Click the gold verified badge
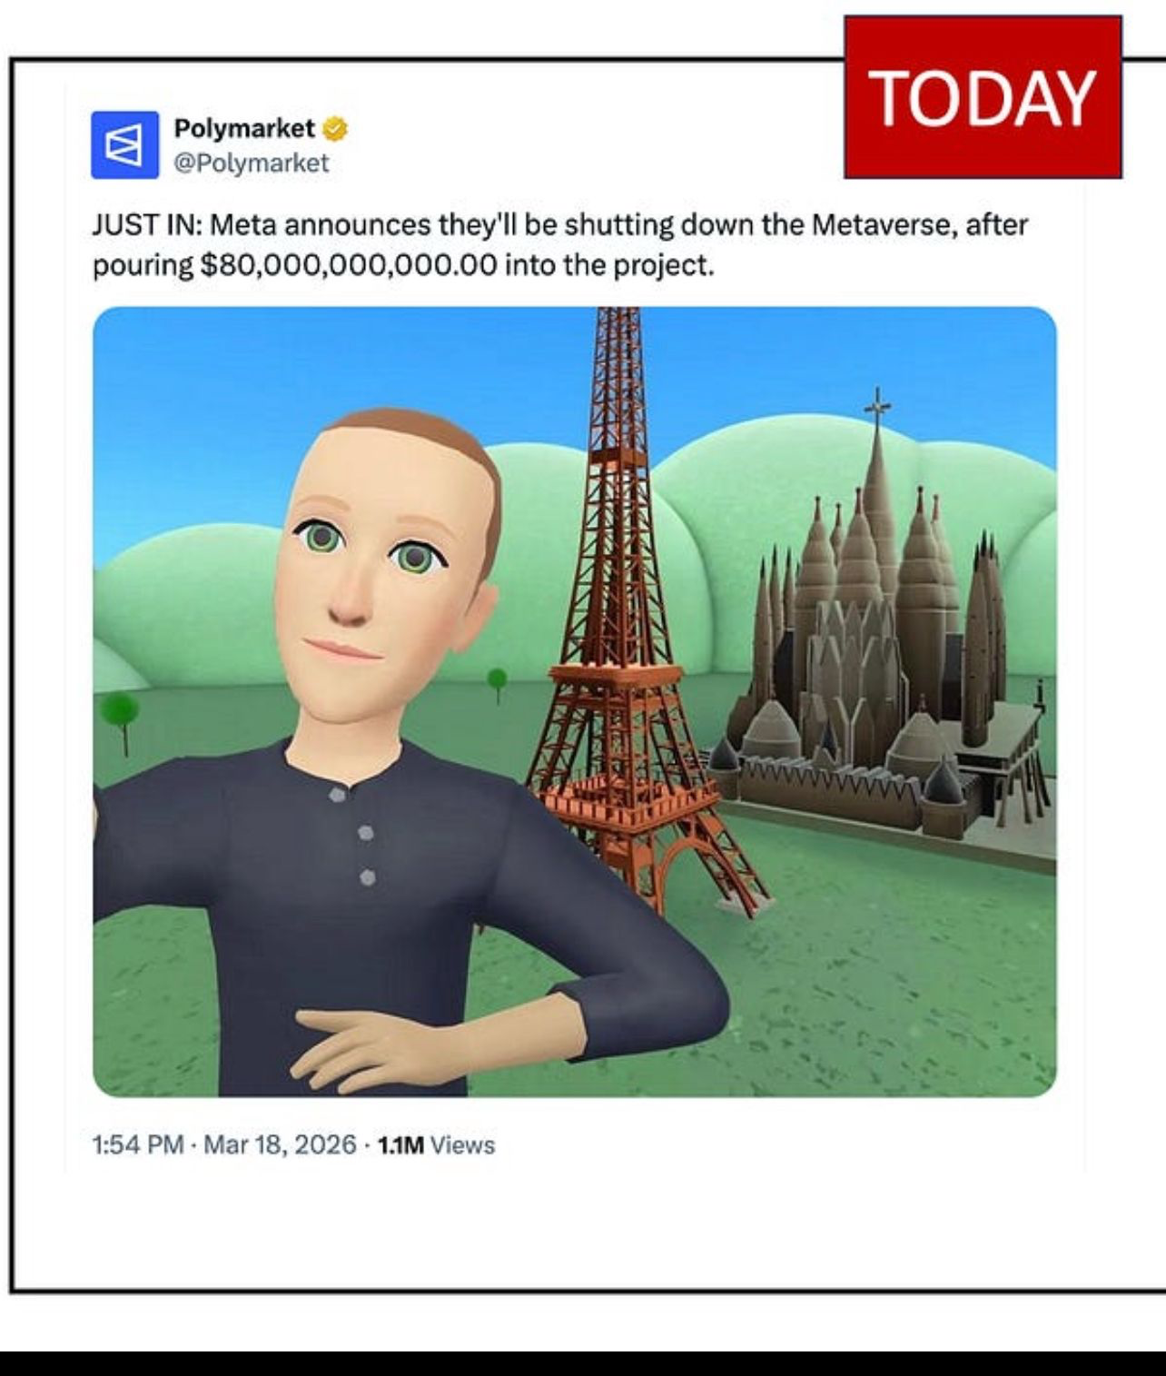1166x1376 pixels. [335, 129]
